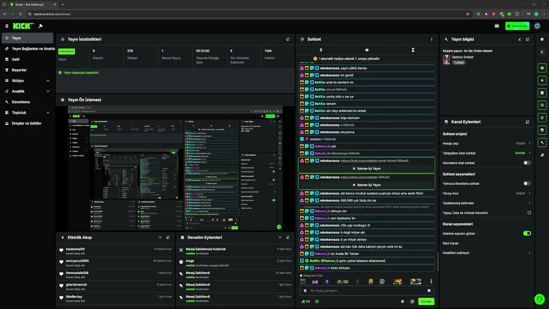Viewport: 549px width, 309px height.
Task: Open Droplar ve ödüller in sidebar
Action: (x=27, y=124)
